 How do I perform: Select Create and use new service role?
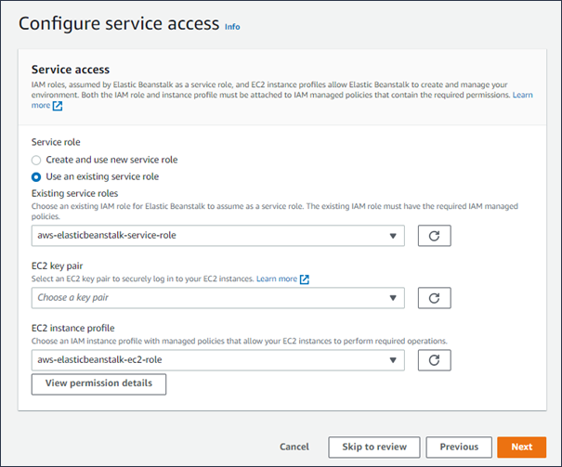click(x=36, y=160)
